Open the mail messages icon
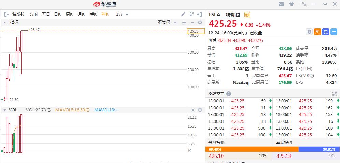 point(281,4)
